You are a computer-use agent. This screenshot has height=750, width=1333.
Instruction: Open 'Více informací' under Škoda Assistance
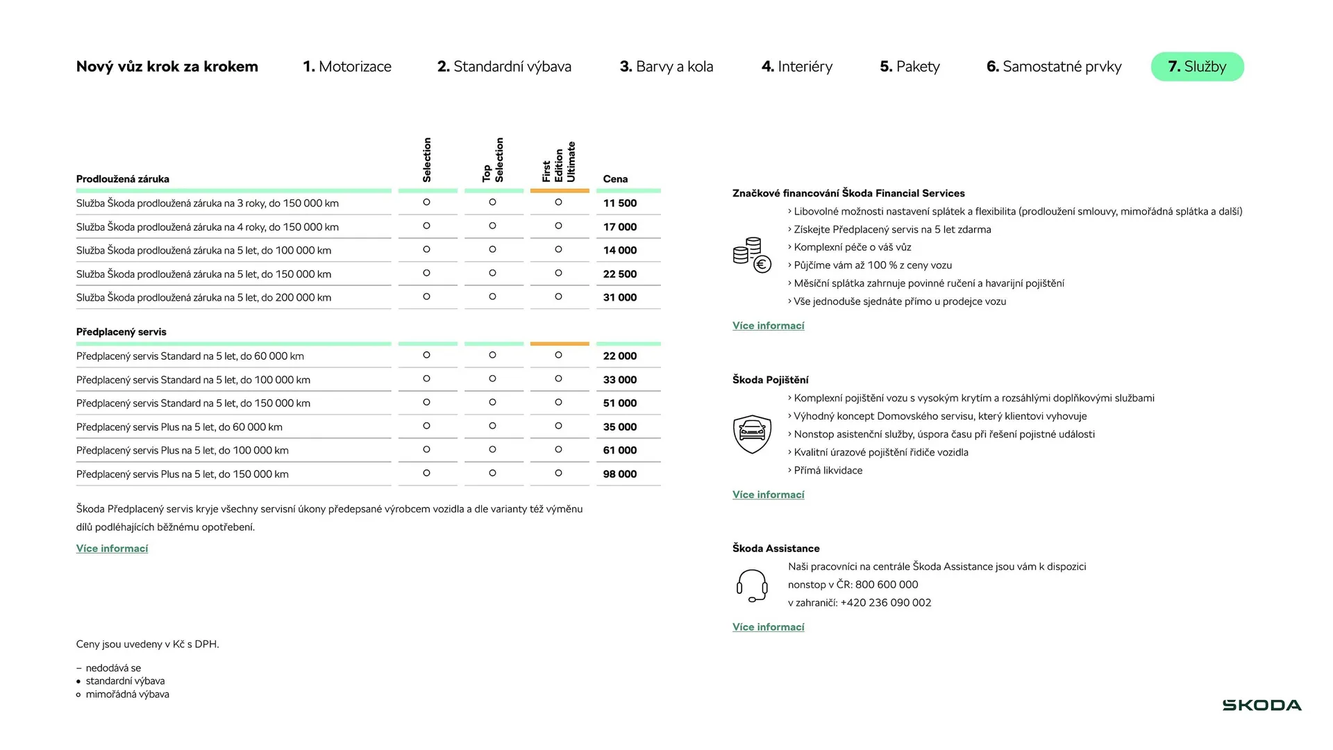[x=769, y=627]
